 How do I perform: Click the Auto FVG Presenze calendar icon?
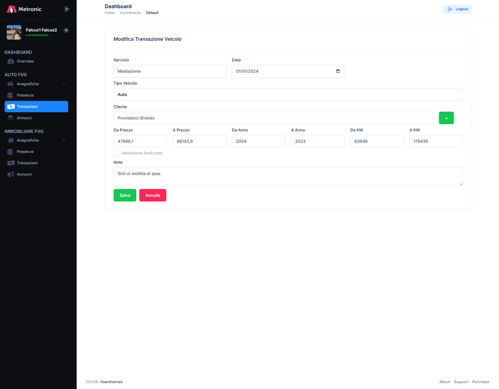[x=10, y=95]
